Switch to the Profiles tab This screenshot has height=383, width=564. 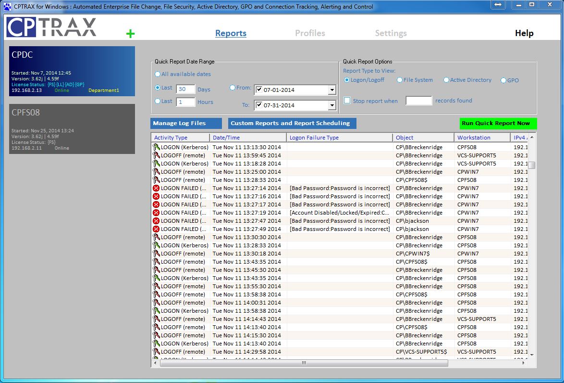tap(310, 33)
